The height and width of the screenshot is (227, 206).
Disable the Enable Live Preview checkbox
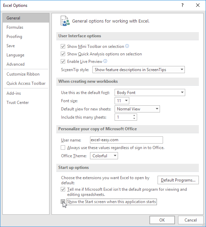pyautogui.click(x=63, y=62)
